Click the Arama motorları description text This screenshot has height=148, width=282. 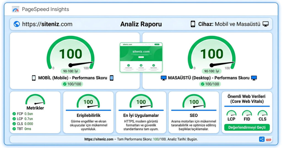(194, 125)
